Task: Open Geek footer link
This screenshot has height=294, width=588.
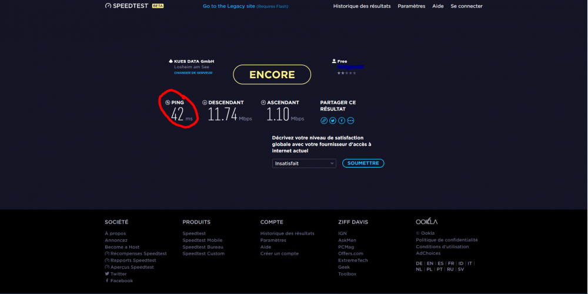Action: point(344,267)
